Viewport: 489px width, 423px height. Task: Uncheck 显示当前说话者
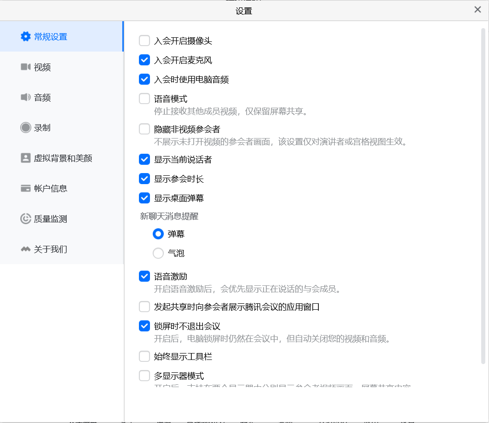tap(144, 159)
